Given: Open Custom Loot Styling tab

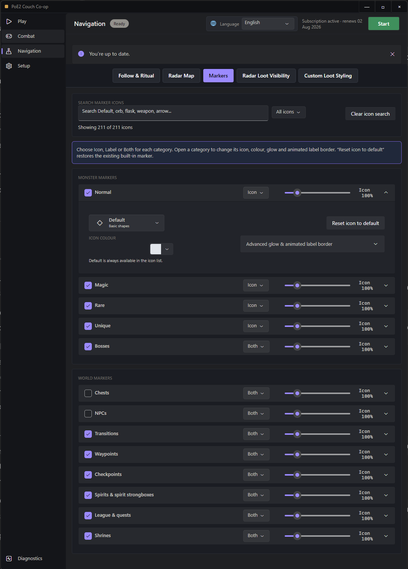Looking at the screenshot, I should coord(328,76).
